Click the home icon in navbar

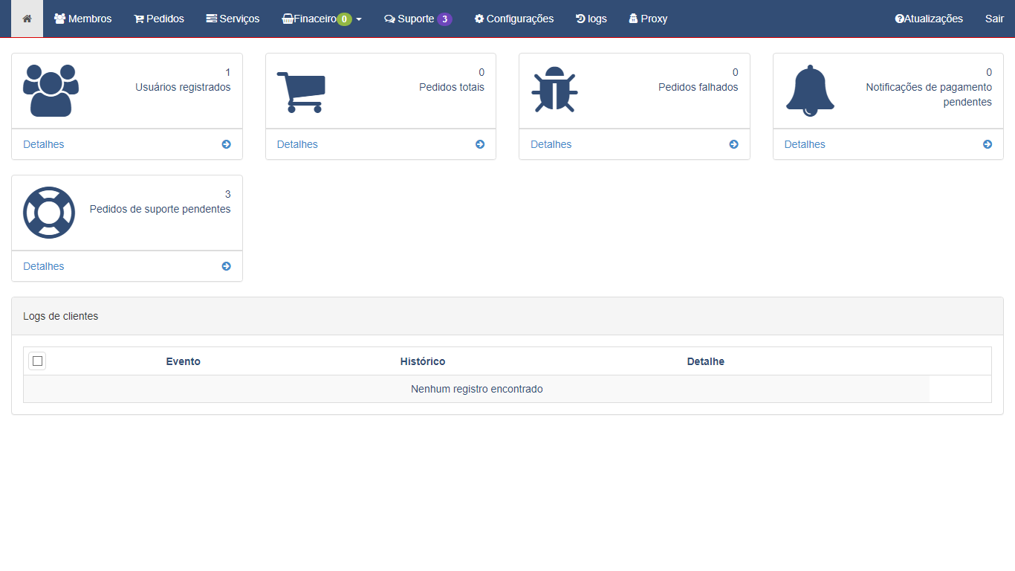(x=27, y=19)
